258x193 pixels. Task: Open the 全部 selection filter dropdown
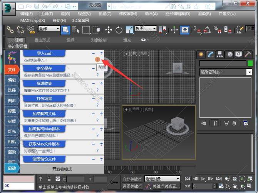pos(49,28)
